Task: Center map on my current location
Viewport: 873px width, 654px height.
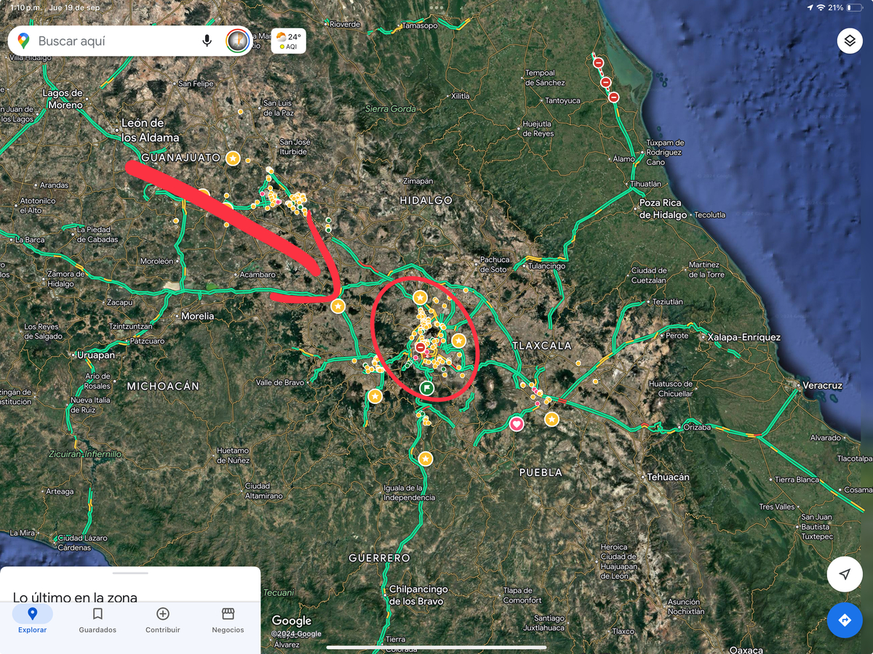Action: [x=845, y=575]
